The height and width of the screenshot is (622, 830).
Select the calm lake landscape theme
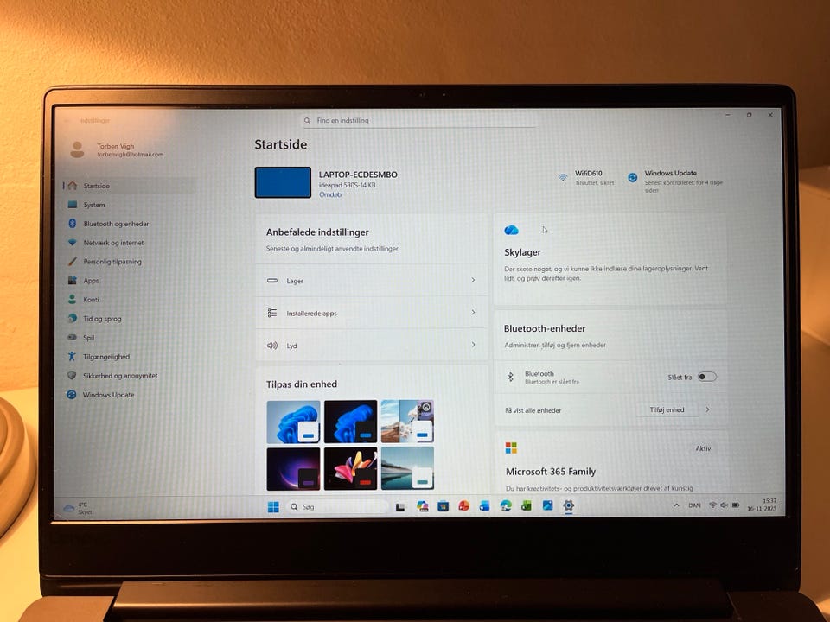point(407,468)
